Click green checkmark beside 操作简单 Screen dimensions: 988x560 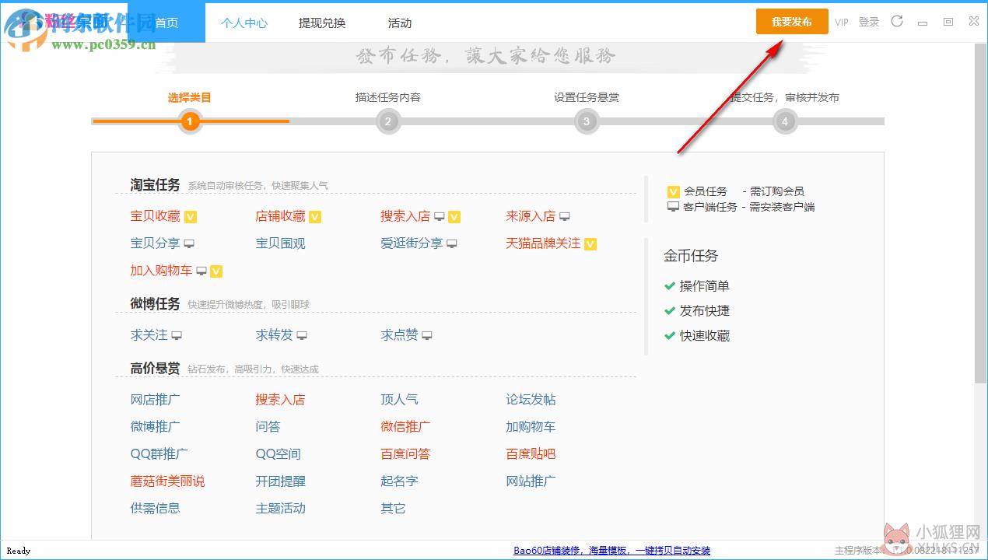pyautogui.click(x=669, y=285)
